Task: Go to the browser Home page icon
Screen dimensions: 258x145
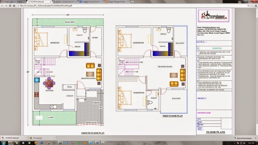Action: tap(14, 6)
